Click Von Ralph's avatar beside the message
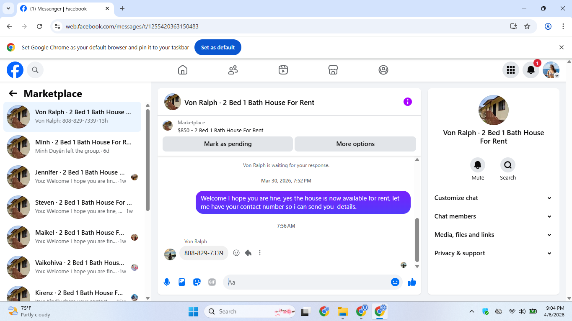This screenshot has width=572, height=321. [170, 254]
